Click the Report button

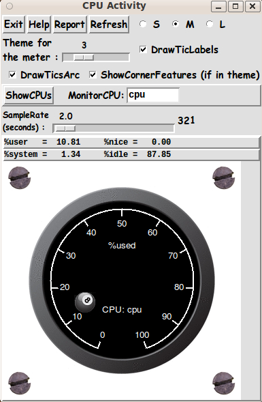pyautogui.click(x=69, y=25)
